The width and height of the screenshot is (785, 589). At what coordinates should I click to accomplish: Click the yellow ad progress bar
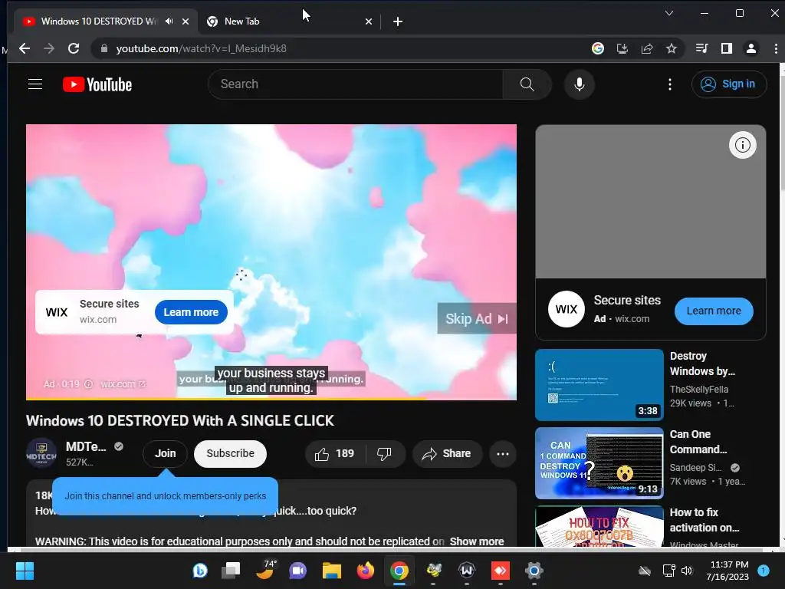(226, 399)
